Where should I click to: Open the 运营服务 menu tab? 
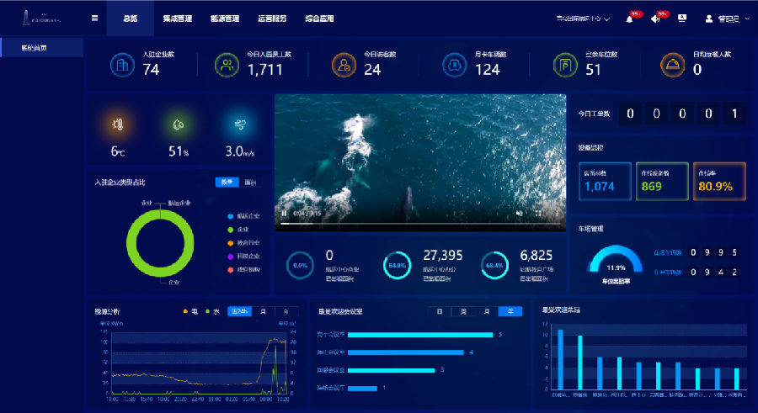click(270, 18)
